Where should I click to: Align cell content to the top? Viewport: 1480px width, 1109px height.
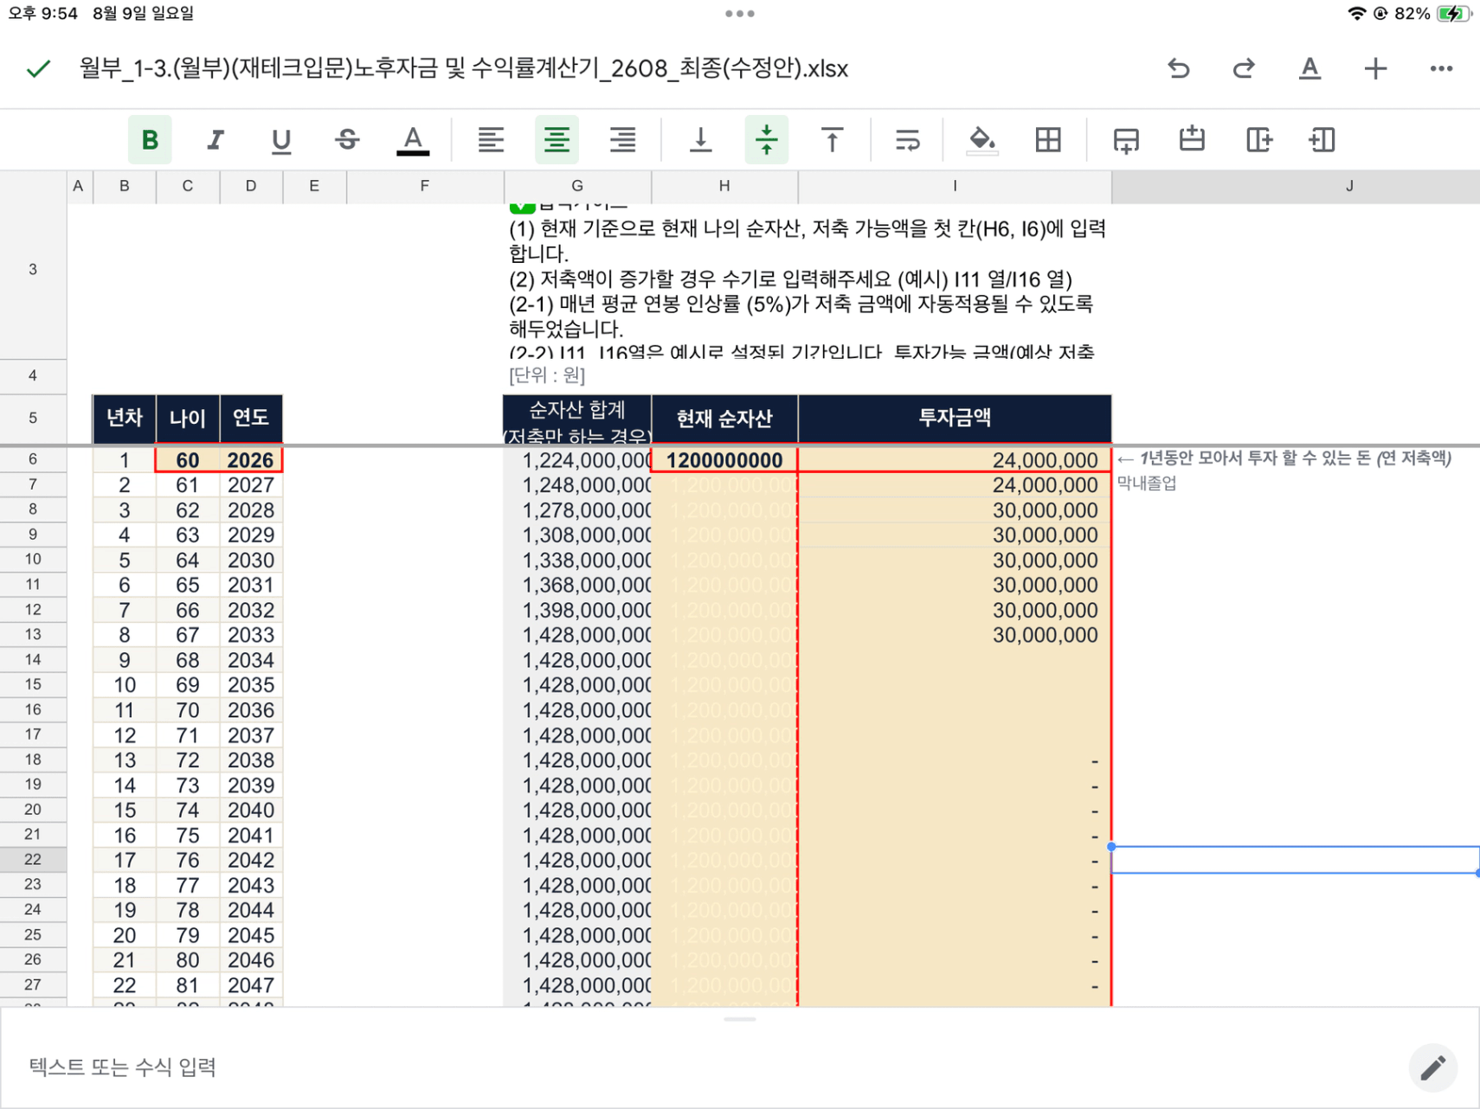click(832, 139)
